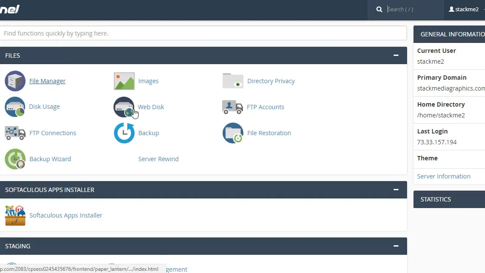Screen dimensions: 485x273
Task: Click the Server Rewind link
Action: pos(158,159)
